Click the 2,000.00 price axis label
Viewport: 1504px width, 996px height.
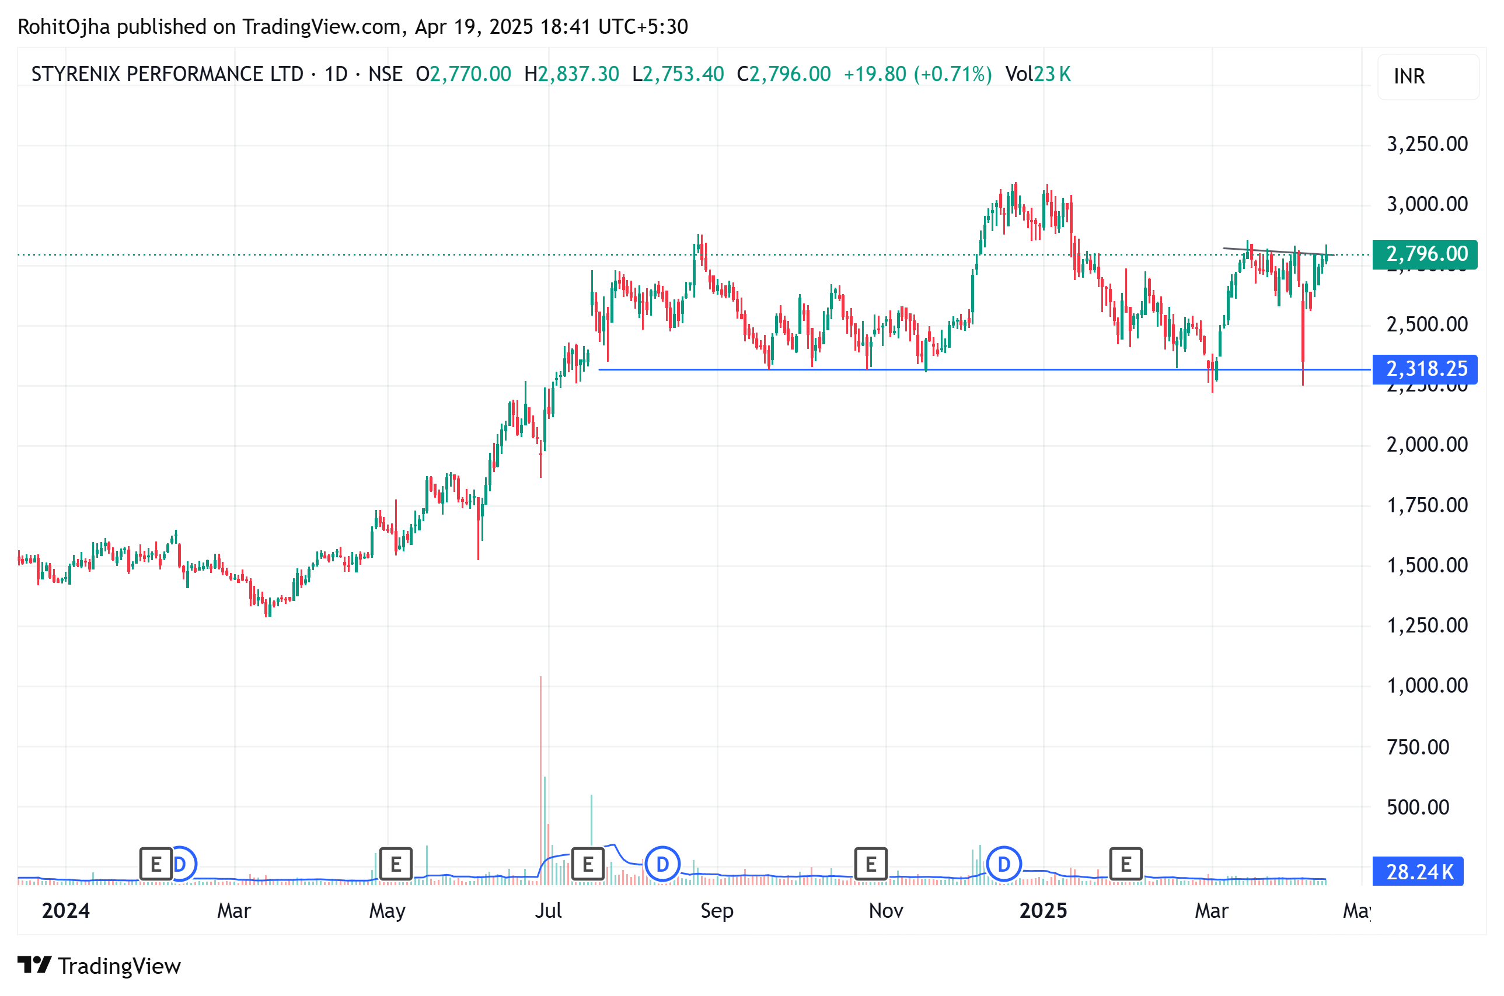click(1427, 445)
